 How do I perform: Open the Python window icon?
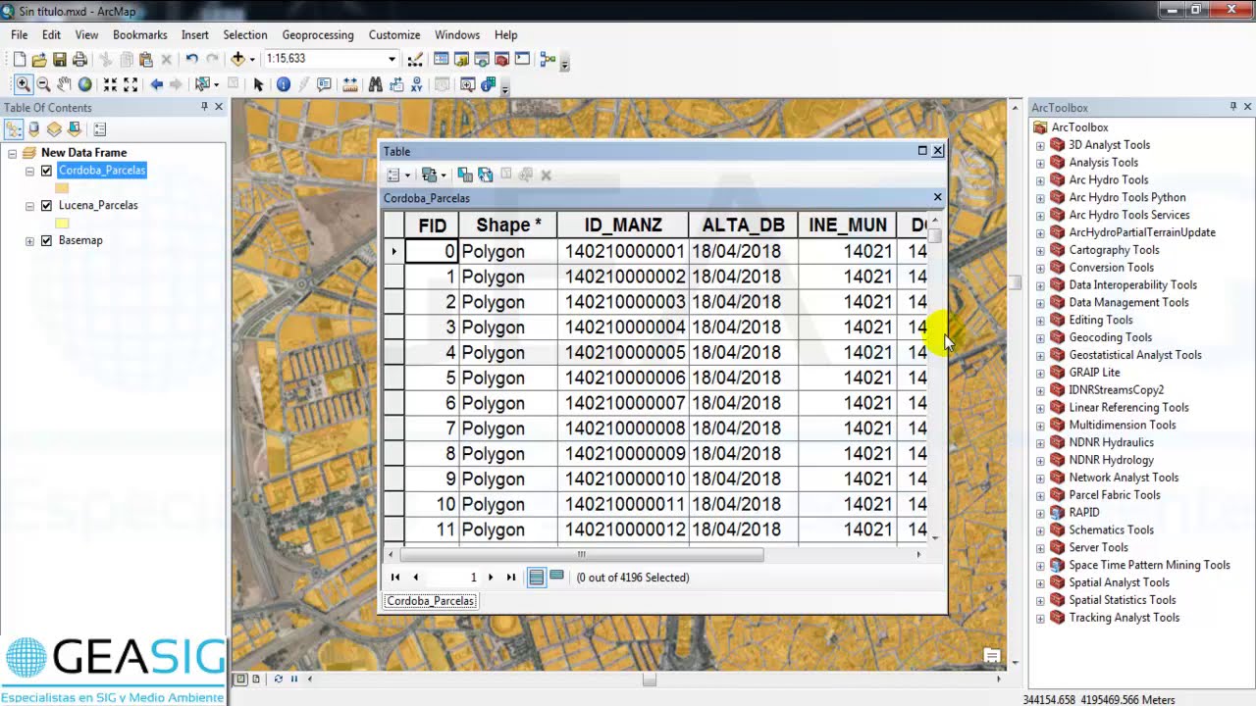(522, 60)
